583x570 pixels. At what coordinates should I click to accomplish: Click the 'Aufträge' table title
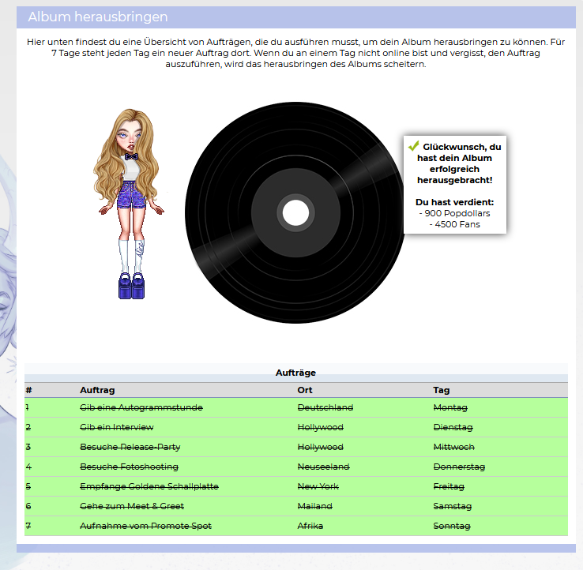[x=295, y=373]
